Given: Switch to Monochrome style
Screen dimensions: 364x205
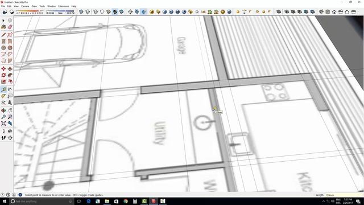Looking at the screenshot, I should point(122,11).
